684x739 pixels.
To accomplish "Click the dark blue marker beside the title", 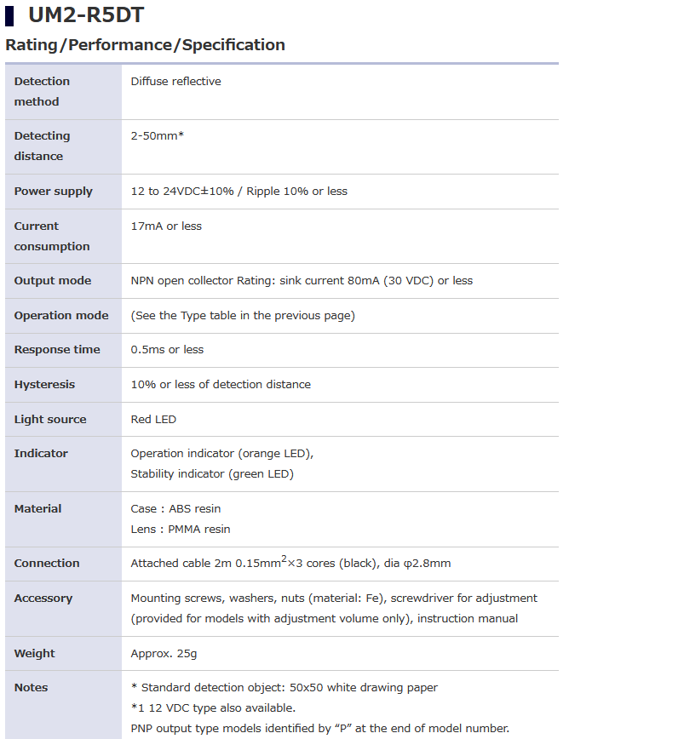I will tap(9, 15).
